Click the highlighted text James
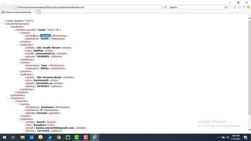This screenshot has width=251, height=141. tap(45, 36)
